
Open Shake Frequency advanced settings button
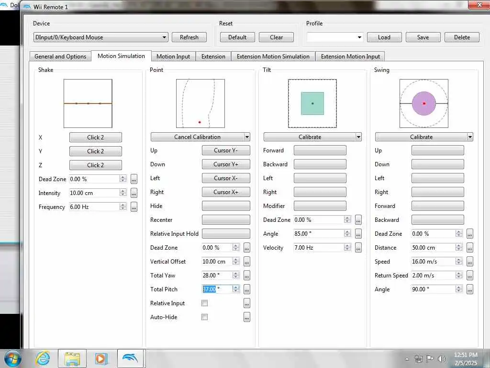134,207
